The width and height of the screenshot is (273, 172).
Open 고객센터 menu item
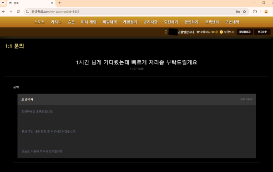pyautogui.click(x=212, y=22)
